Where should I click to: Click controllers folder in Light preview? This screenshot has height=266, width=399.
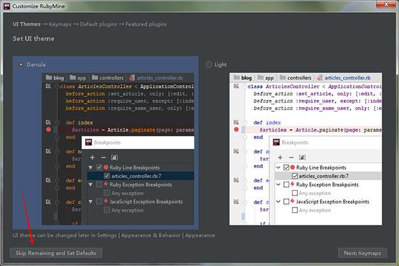(296, 78)
